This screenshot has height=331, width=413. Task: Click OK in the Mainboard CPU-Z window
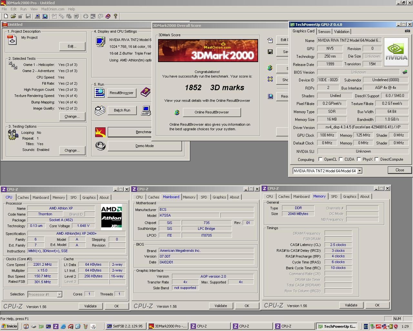click(x=247, y=306)
